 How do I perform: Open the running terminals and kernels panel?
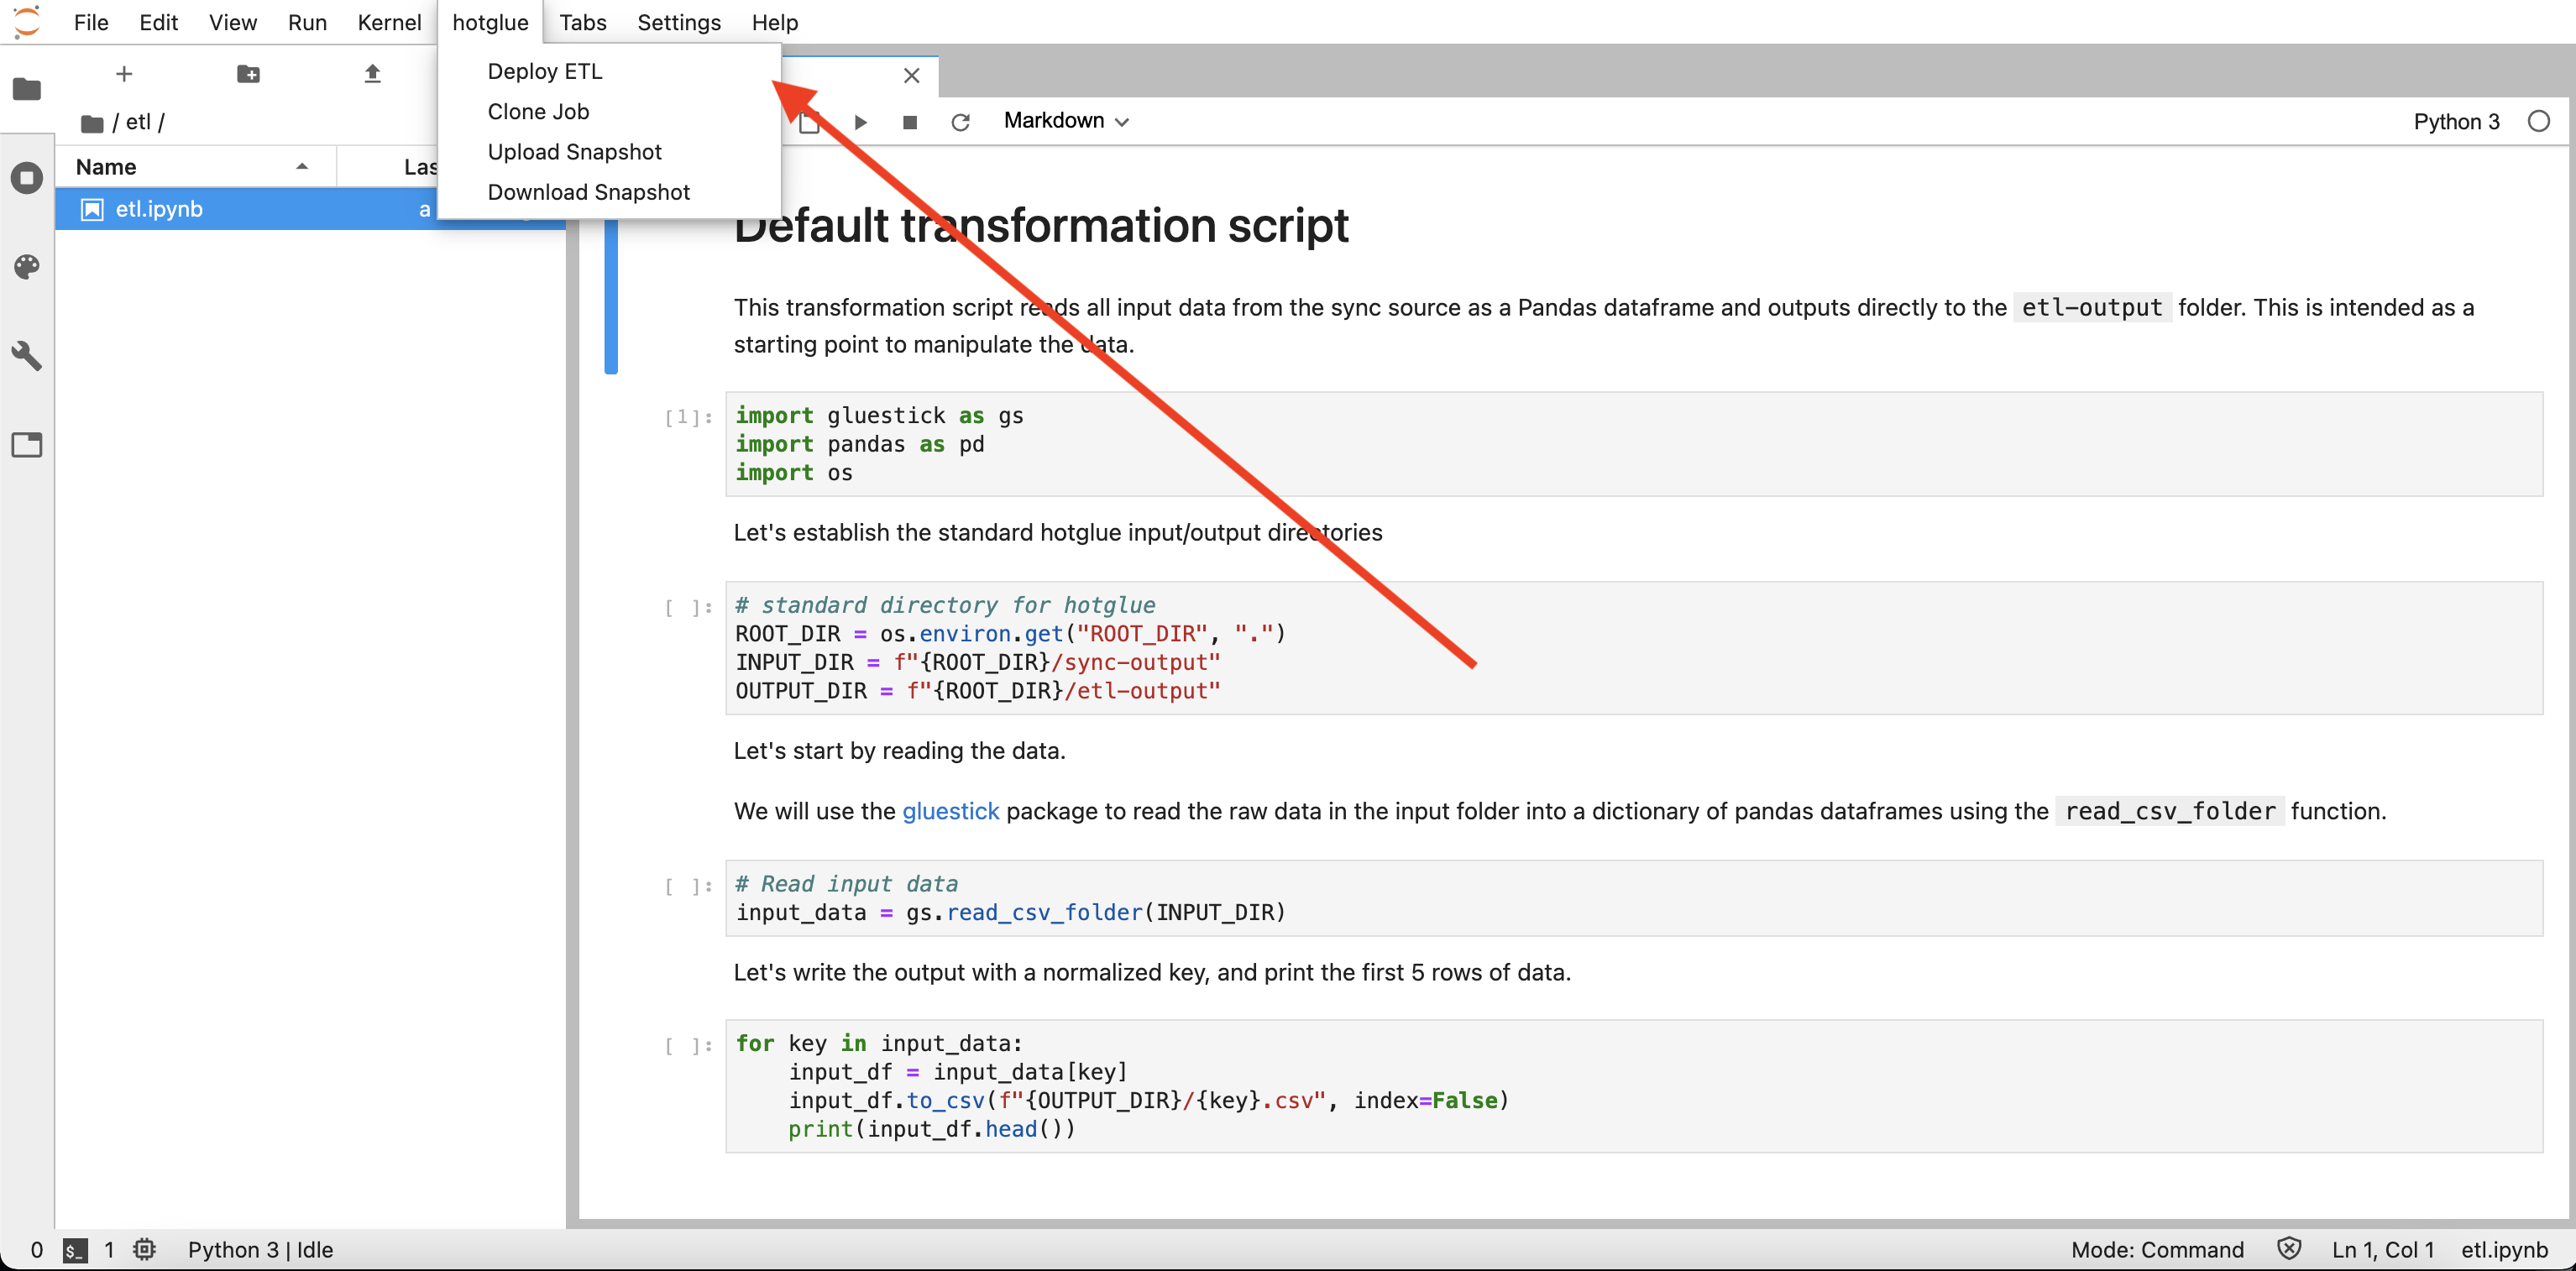27,178
